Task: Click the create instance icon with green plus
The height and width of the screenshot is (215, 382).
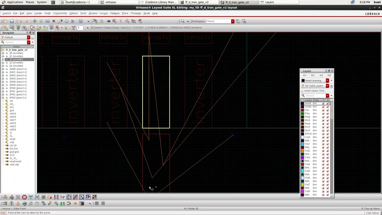Action: click(95, 21)
